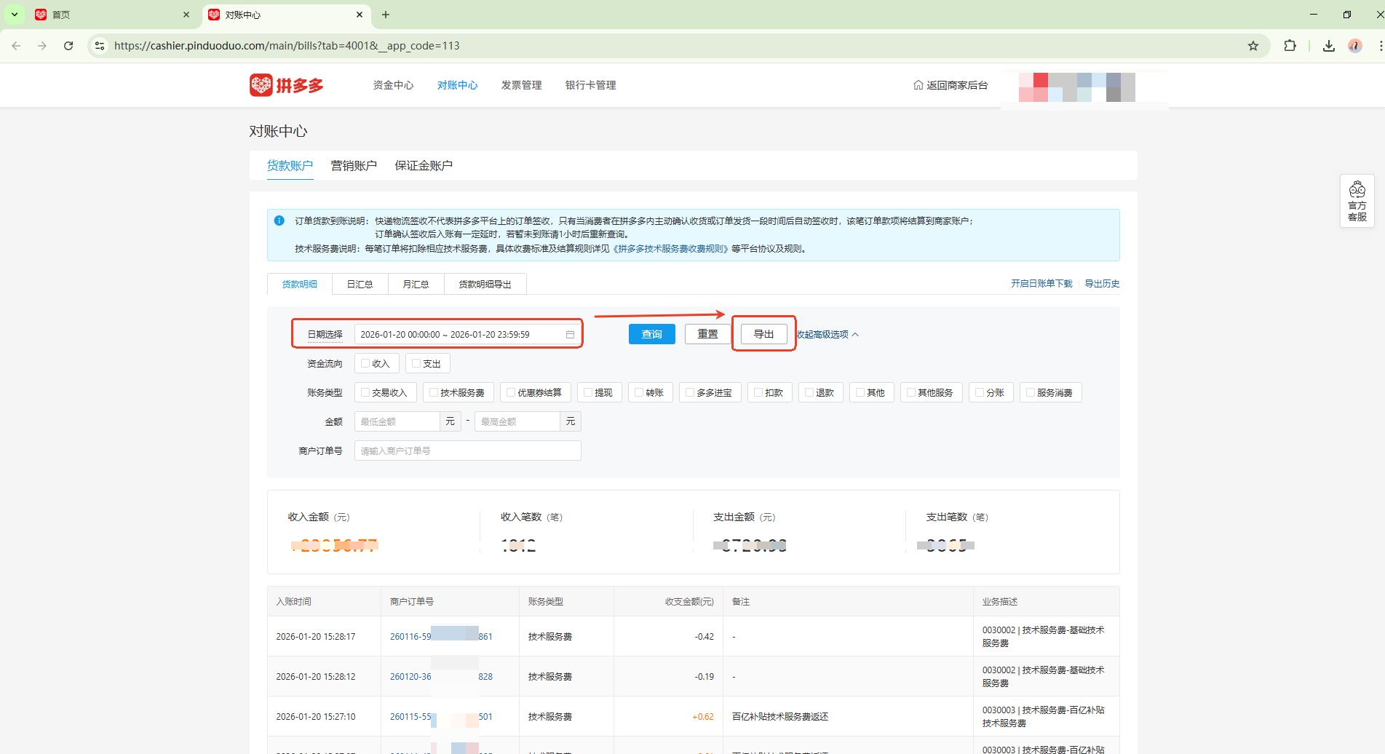Check the 技术服务费 bill type
Screen dimensions: 1385x754
tap(434, 392)
